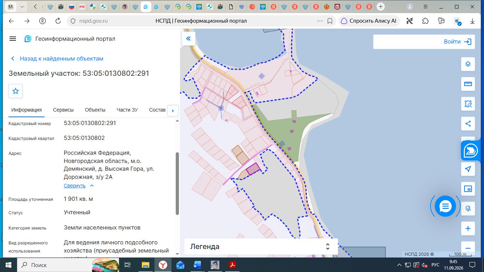This screenshot has width=484, height=272.
Task: Activate the search-by-area selection tool
Action: (468, 104)
